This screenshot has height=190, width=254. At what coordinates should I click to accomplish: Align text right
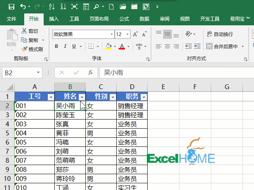(x=176, y=46)
